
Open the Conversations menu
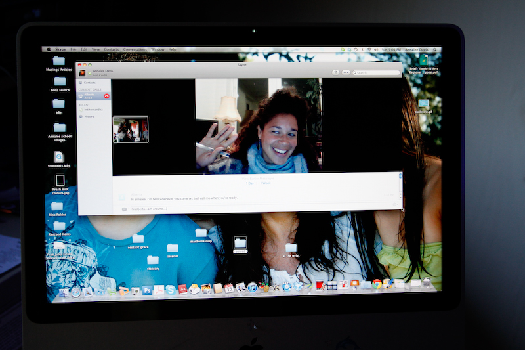[x=135, y=49]
